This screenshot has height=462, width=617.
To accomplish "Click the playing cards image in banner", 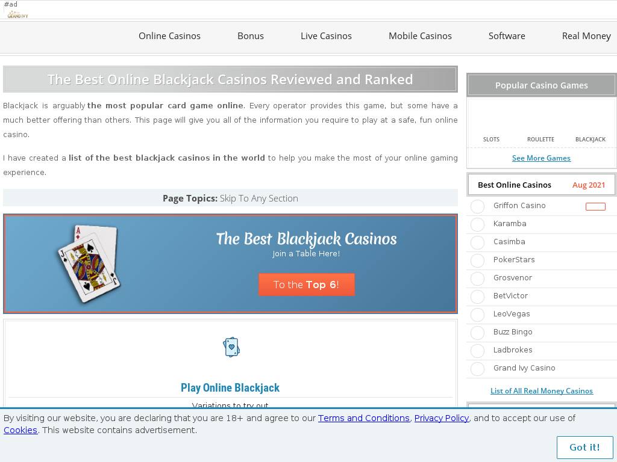I will point(89,263).
